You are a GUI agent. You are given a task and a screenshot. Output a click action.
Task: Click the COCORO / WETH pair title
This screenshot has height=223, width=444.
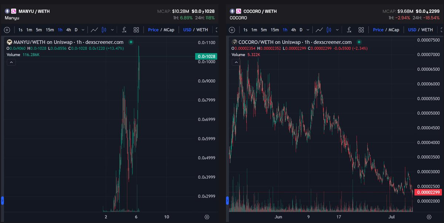pos(260,11)
